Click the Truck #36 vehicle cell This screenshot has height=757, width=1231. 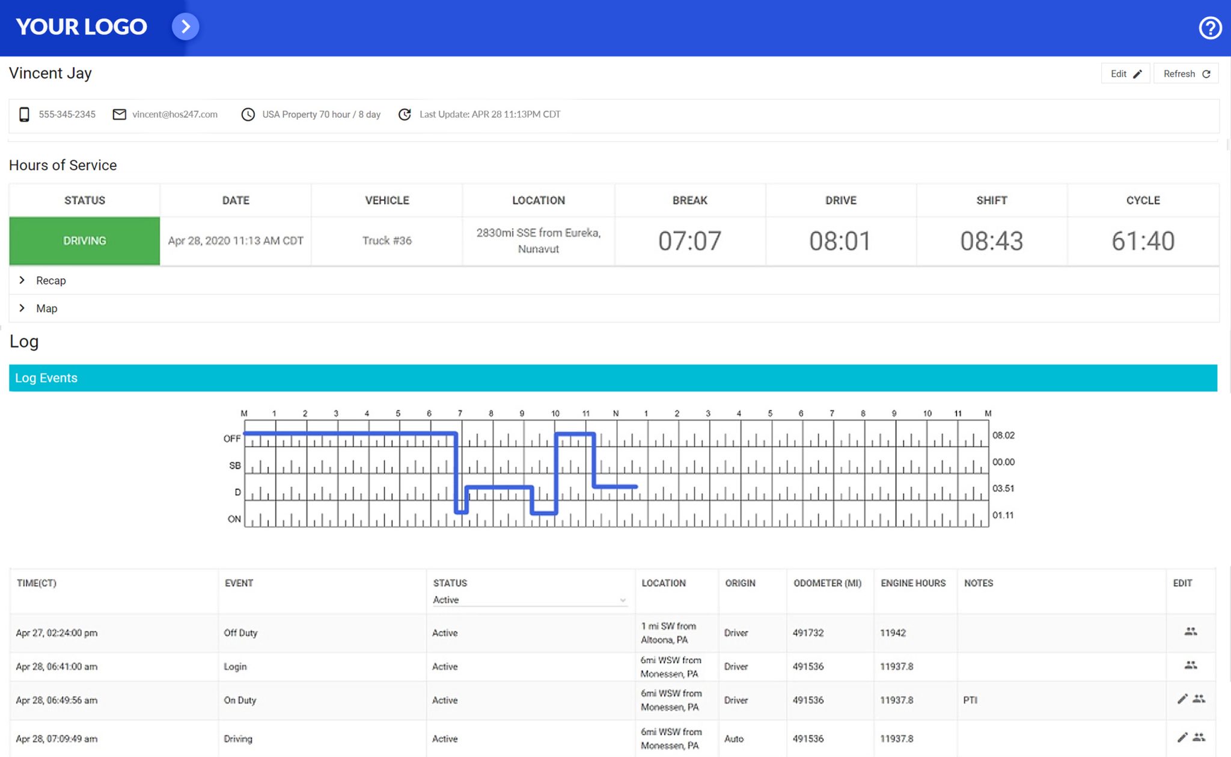click(x=387, y=241)
